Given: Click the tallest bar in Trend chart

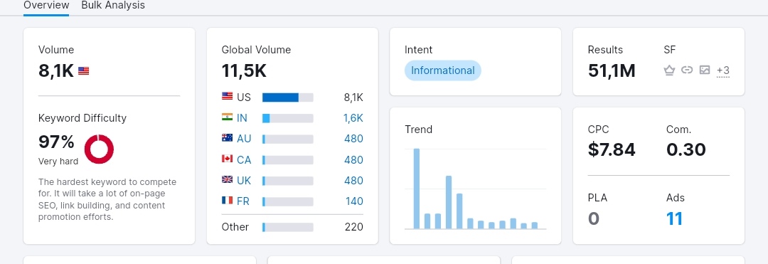Looking at the screenshot, I should (417, 189).
